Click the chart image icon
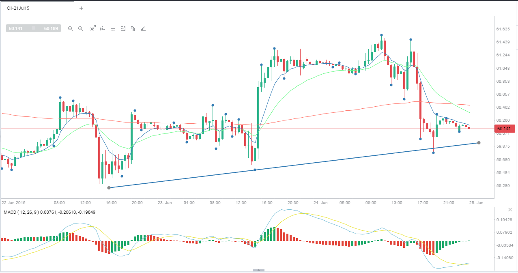The height and width of the screenshot is (273, 518). pyautogui.click(x=123, y=28)
